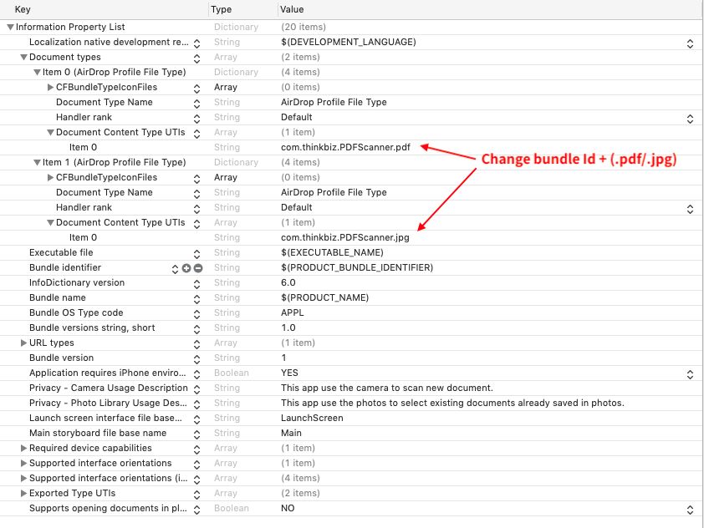Collapse the Information Property List root triangle
The width and height of the screenshot is (704, 528).
point(10,28)
